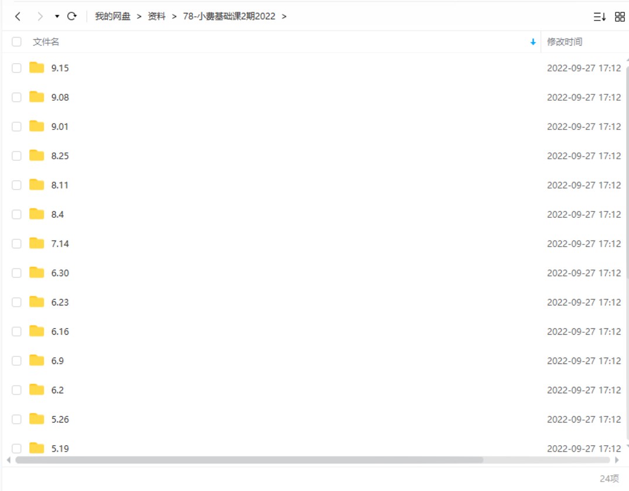
Task: Click folder name 6.16
Action: tap(60, 331)
